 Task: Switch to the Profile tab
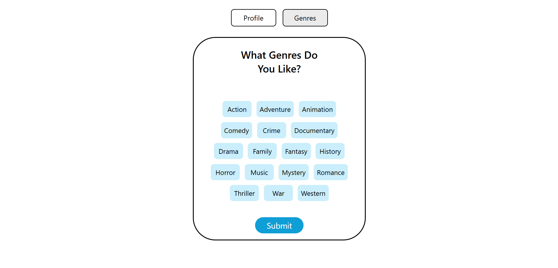(253, 18)
